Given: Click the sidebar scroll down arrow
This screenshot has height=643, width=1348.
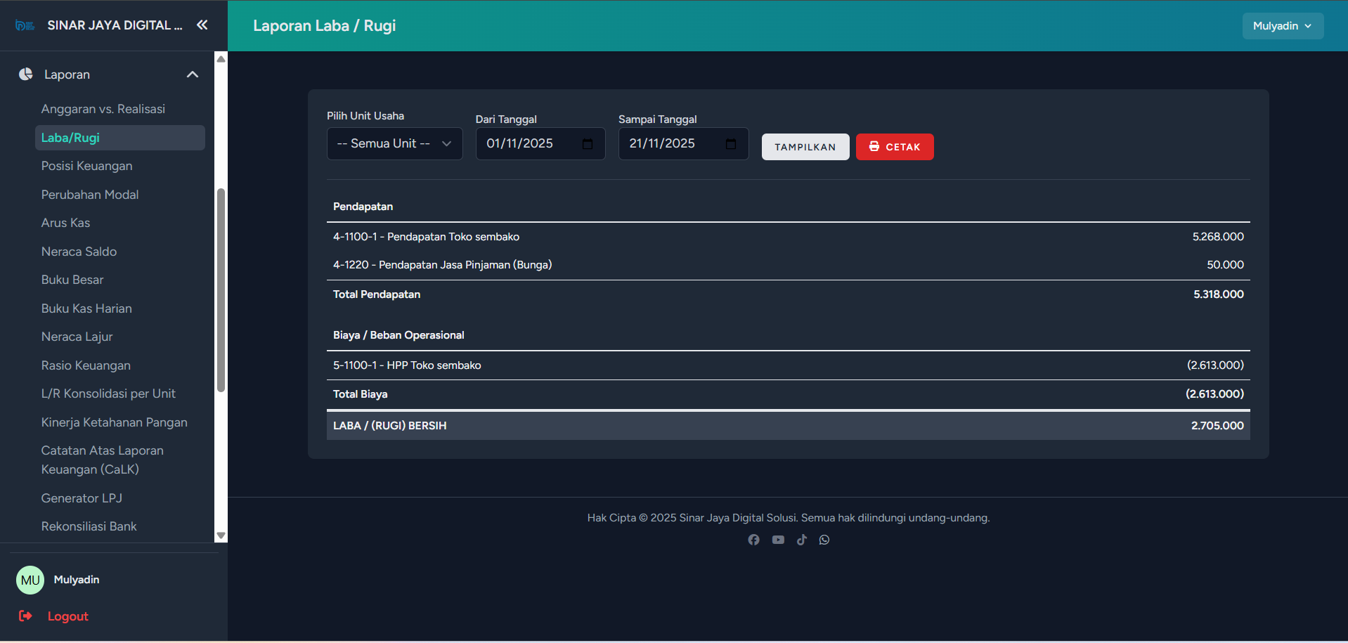Looking at the screenshot, I should [221, 535].
